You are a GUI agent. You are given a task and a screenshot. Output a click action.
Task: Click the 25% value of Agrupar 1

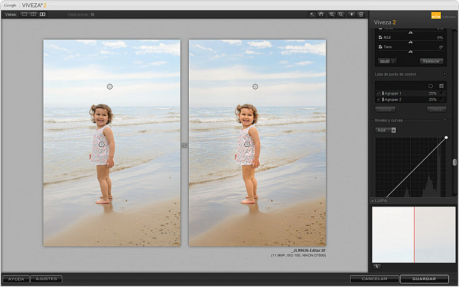click(x=432, y=93)
